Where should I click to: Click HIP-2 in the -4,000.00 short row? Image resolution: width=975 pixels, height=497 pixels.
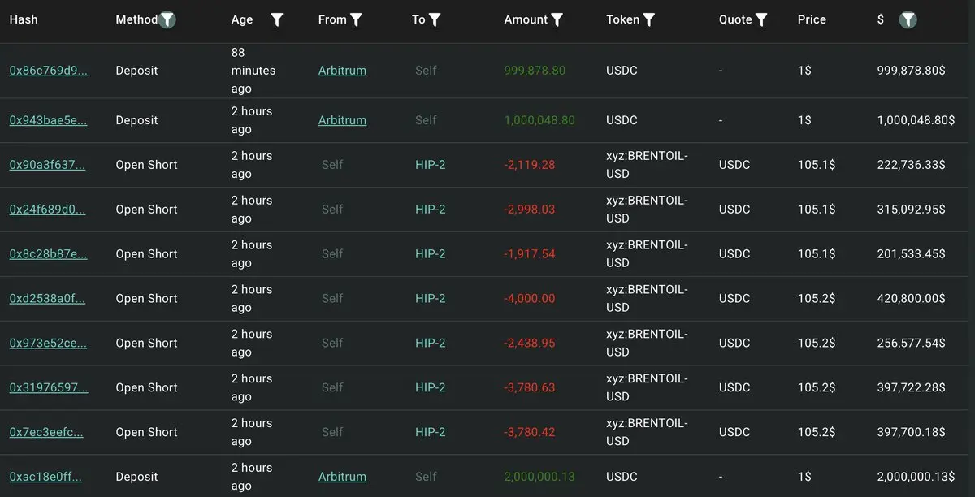(431, 299)
